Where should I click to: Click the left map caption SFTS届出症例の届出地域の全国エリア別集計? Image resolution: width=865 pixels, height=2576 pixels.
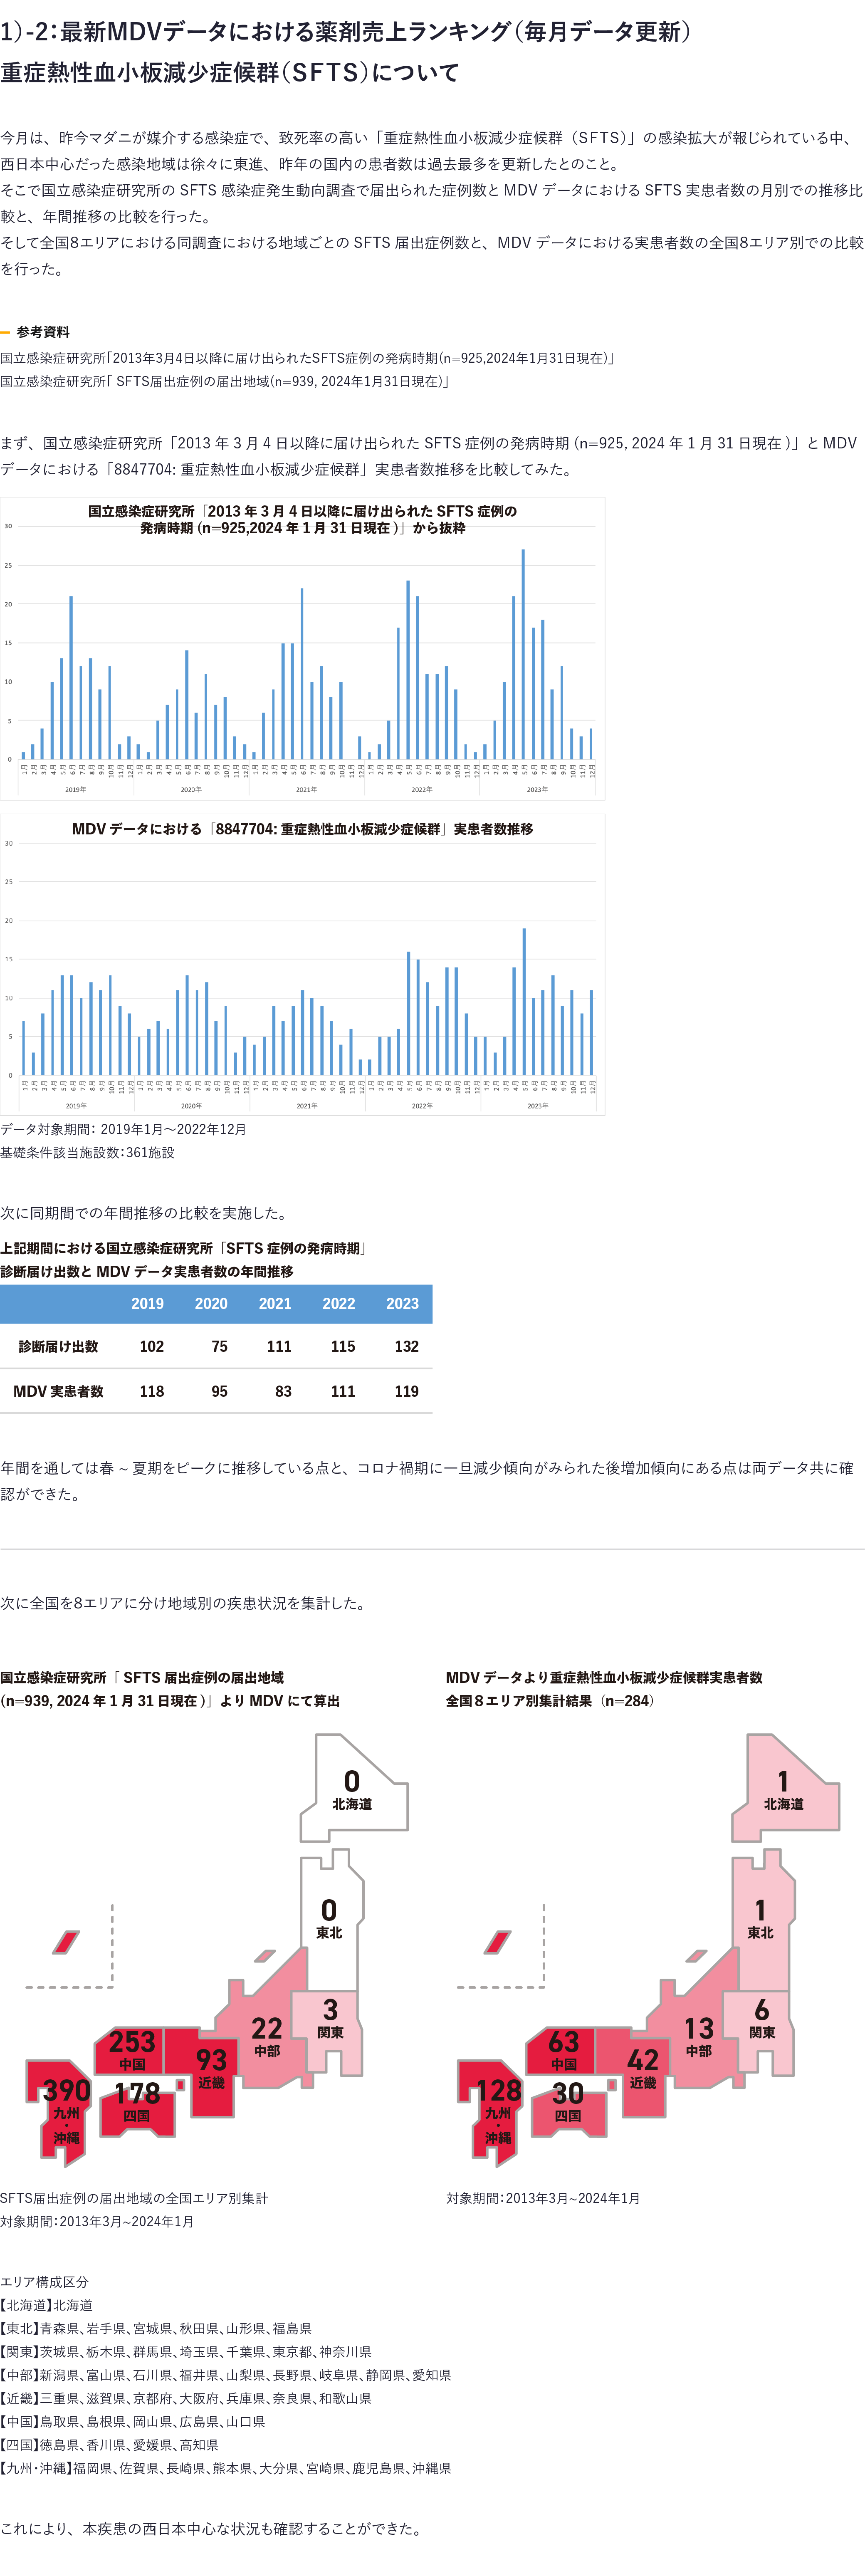pyautogui.click(x=134, y=2198)
